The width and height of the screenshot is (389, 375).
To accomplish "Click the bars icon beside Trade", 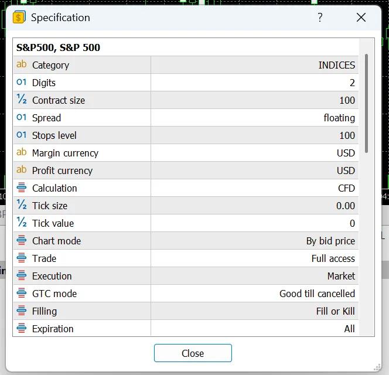I will click(x=21, y=258).
